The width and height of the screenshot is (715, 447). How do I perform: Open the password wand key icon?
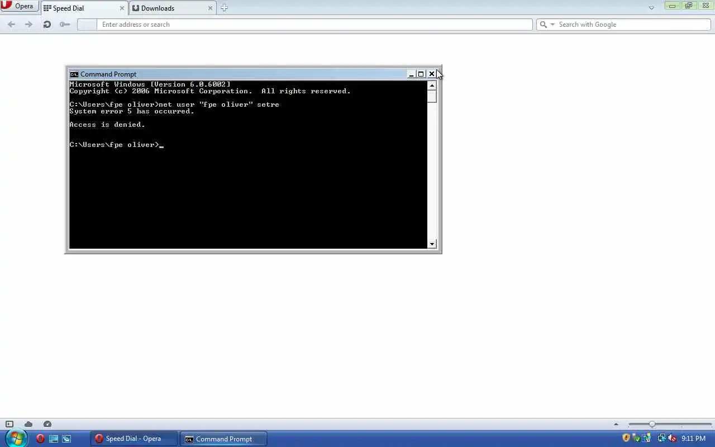coord(65,25)
